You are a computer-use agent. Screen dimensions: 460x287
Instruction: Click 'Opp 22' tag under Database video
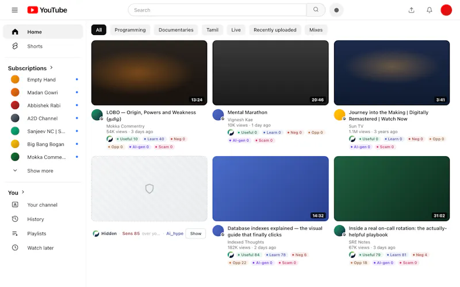[x=237, y=263]
